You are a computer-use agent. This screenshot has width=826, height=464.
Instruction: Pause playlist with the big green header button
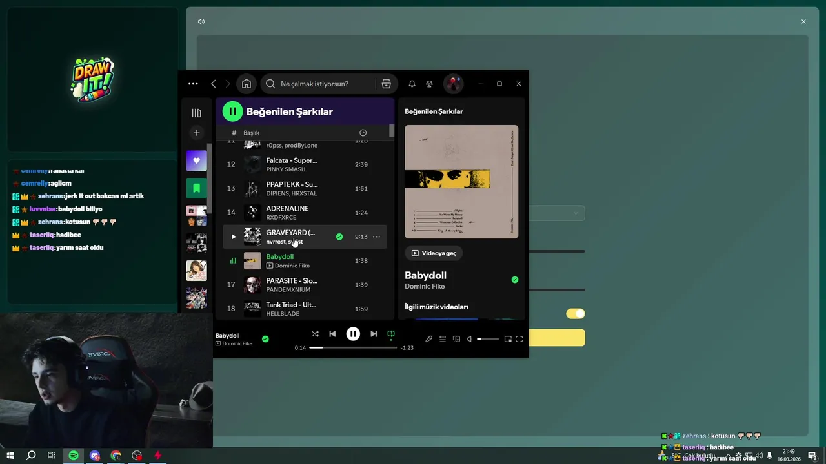coord(232,111)
